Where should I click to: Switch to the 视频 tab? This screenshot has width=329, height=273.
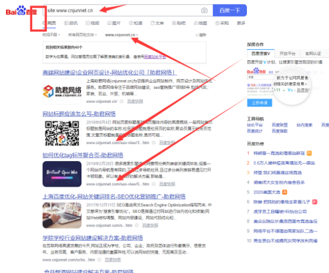pyautogui.click(x=93, y=23)
